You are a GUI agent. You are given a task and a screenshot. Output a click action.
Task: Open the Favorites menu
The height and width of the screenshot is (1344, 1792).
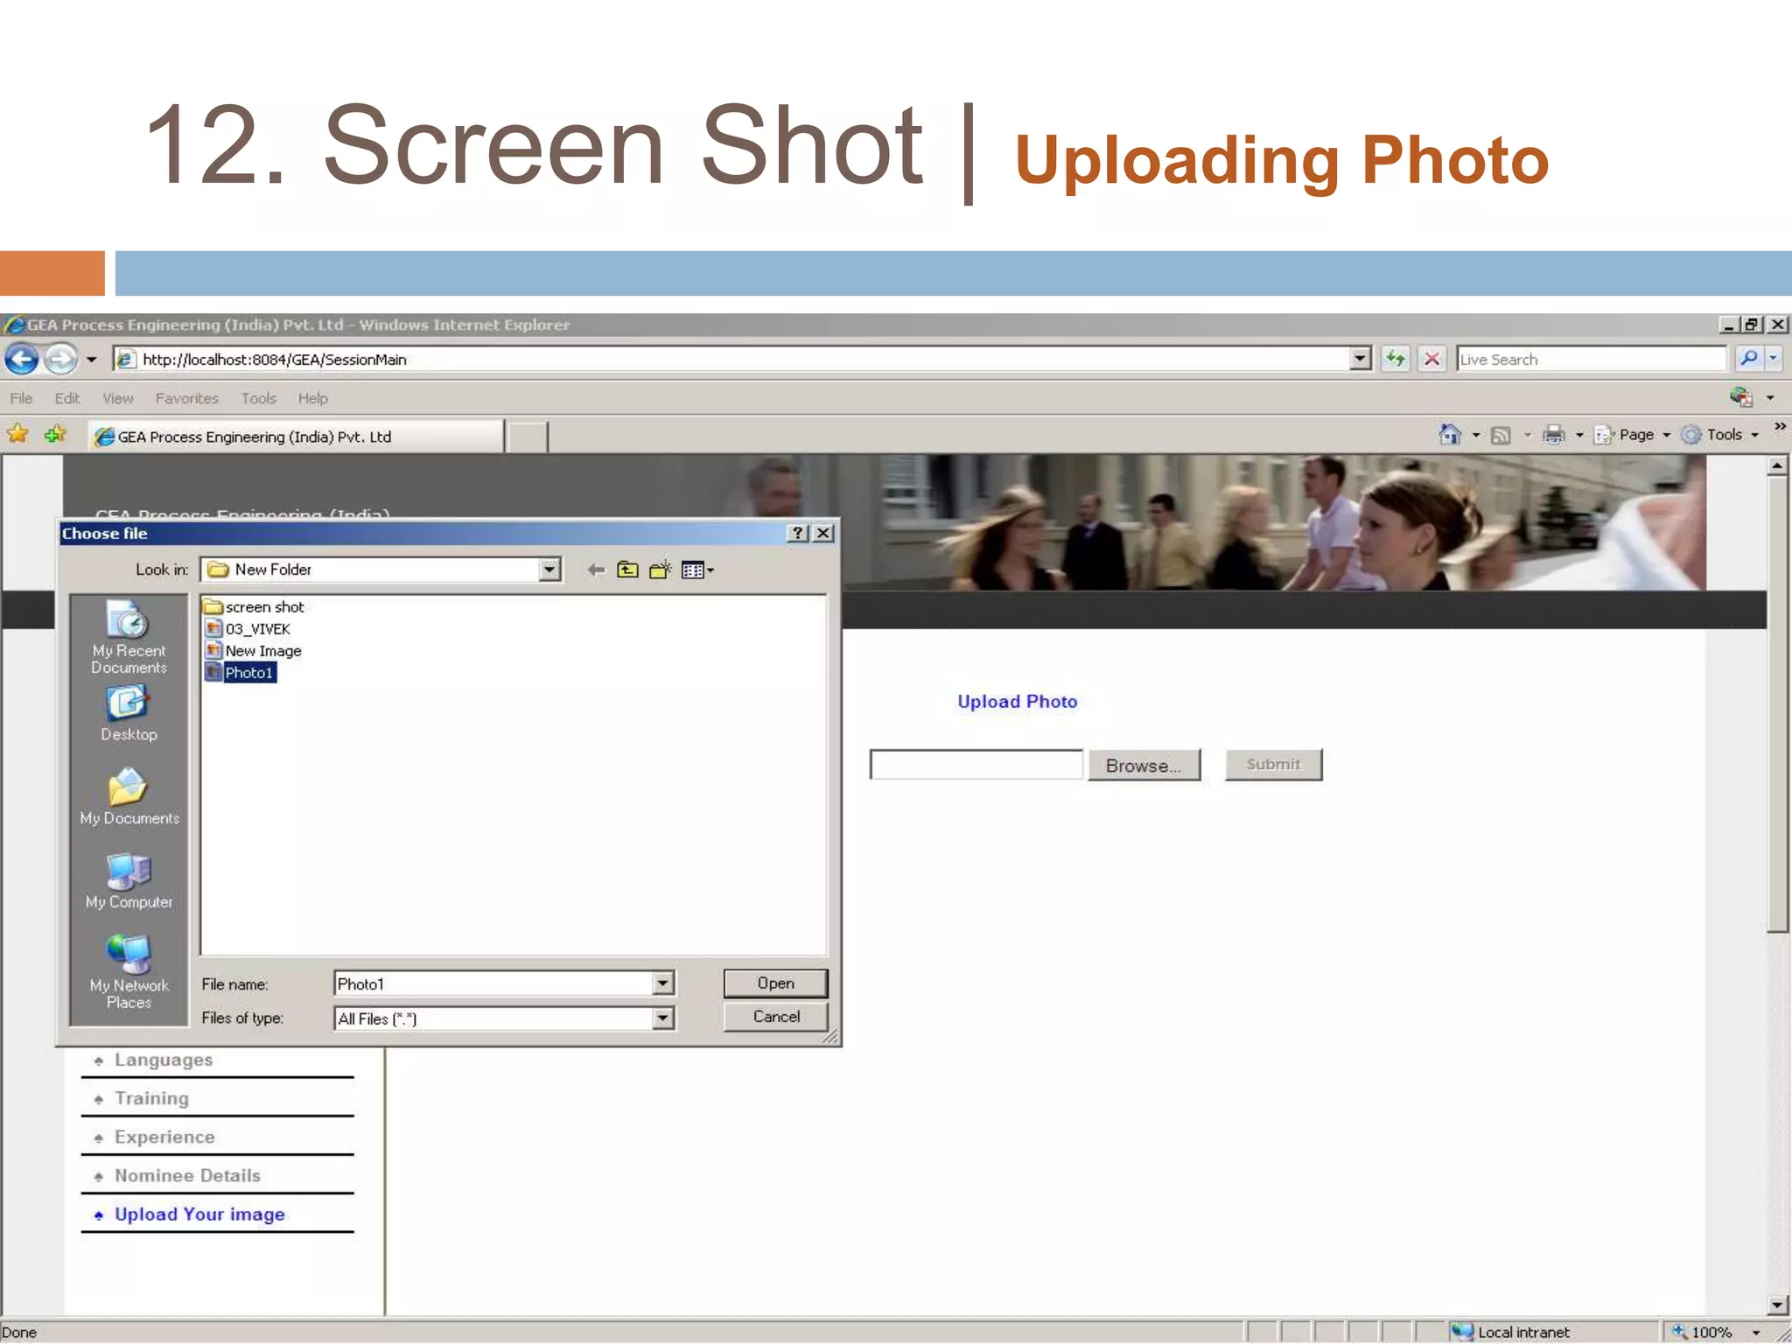pyautogui.click(x=187, y=398)
